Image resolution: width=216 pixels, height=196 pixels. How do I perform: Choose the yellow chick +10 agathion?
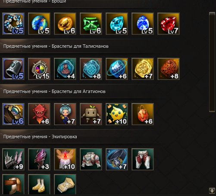click(x=117, y=114)
